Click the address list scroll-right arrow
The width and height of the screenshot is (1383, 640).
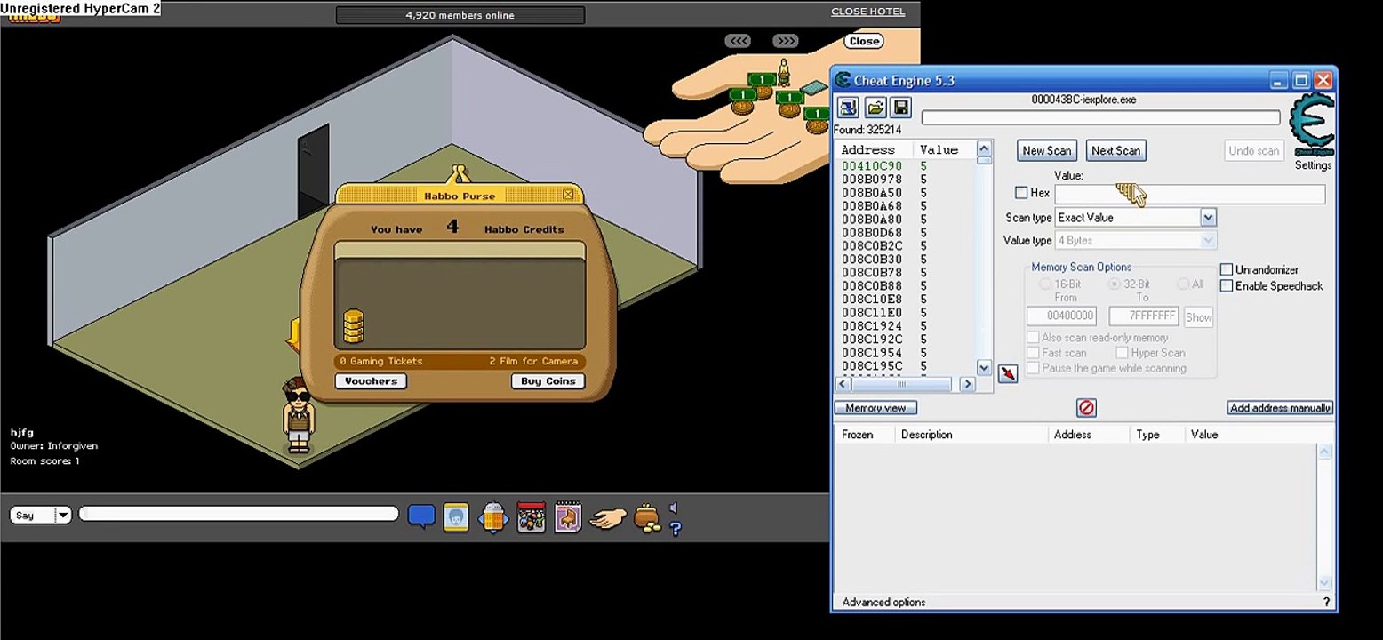pyautogui.click(x=968, y=384)
